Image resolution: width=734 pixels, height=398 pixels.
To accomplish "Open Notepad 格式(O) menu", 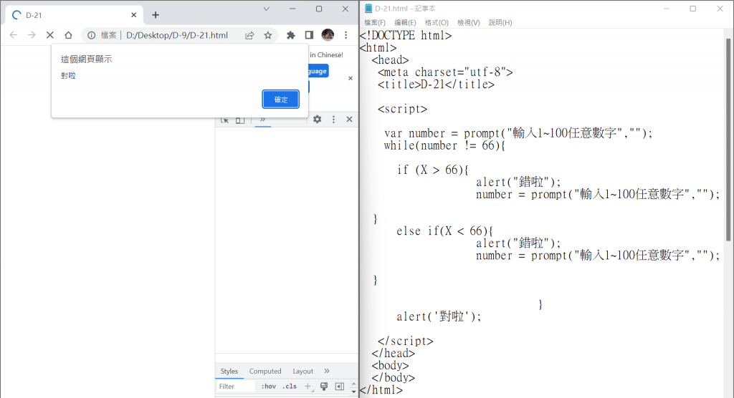I will pyautogui.click(x=437, y=22).
